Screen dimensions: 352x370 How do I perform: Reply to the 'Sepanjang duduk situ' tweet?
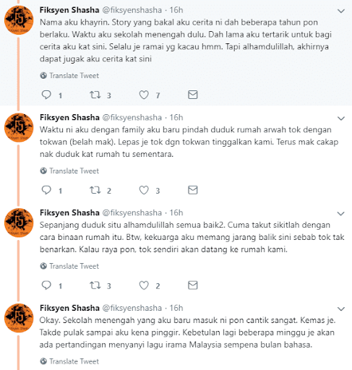[46, 285]
